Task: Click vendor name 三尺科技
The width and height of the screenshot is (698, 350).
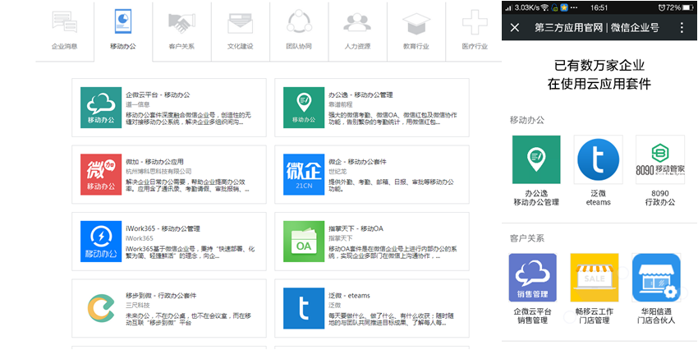Action: pyautogui.click(x=138, y=305)
